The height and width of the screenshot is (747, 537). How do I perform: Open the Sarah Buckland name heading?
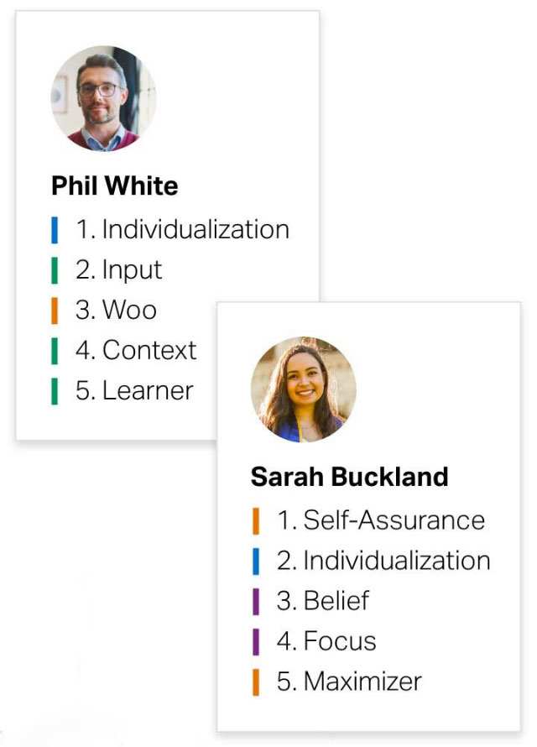click(x=349, y=477)
